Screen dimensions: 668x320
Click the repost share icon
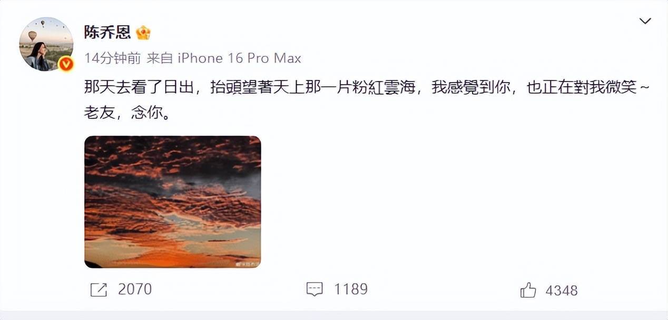[99, 289]
